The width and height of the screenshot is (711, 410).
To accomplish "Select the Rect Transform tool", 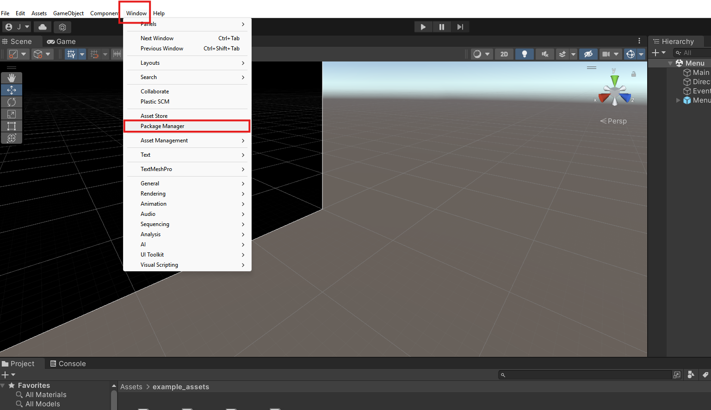I will pos(12,126).
